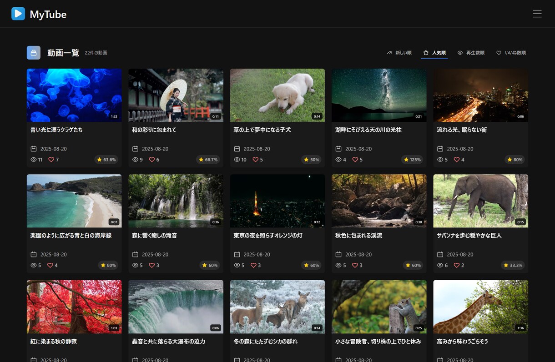Open the elephant video thumbnail

[481, 201]
